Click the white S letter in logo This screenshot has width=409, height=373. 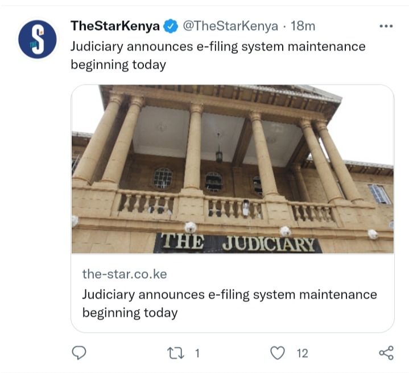click(x=38, y=39)
